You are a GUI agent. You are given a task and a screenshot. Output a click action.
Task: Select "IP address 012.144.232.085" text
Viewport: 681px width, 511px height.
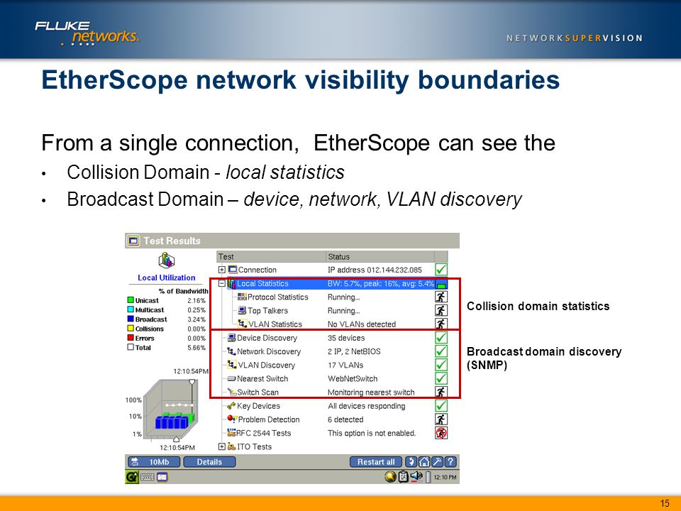click(375, 270)
